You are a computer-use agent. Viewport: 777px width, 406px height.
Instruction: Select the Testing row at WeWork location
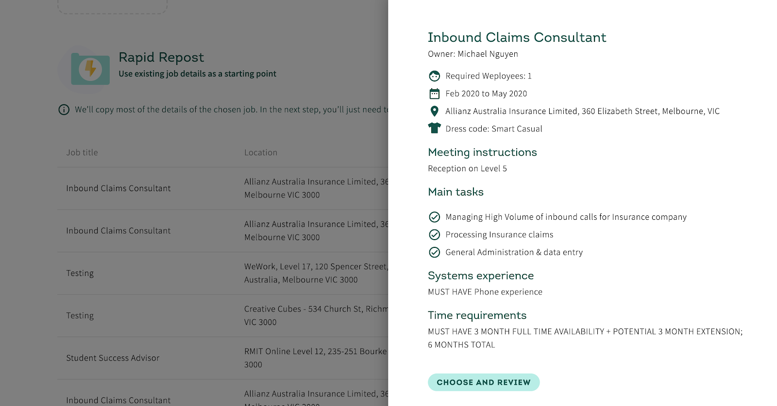[223, 273]
